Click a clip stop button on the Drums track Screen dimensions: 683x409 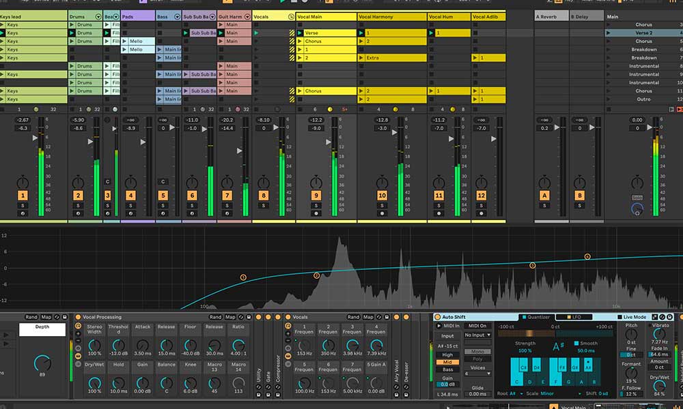click(x=71, y=49)
